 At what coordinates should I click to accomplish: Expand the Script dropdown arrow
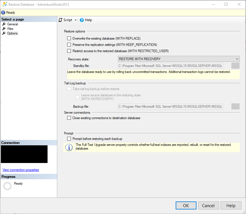pos(75,20)
